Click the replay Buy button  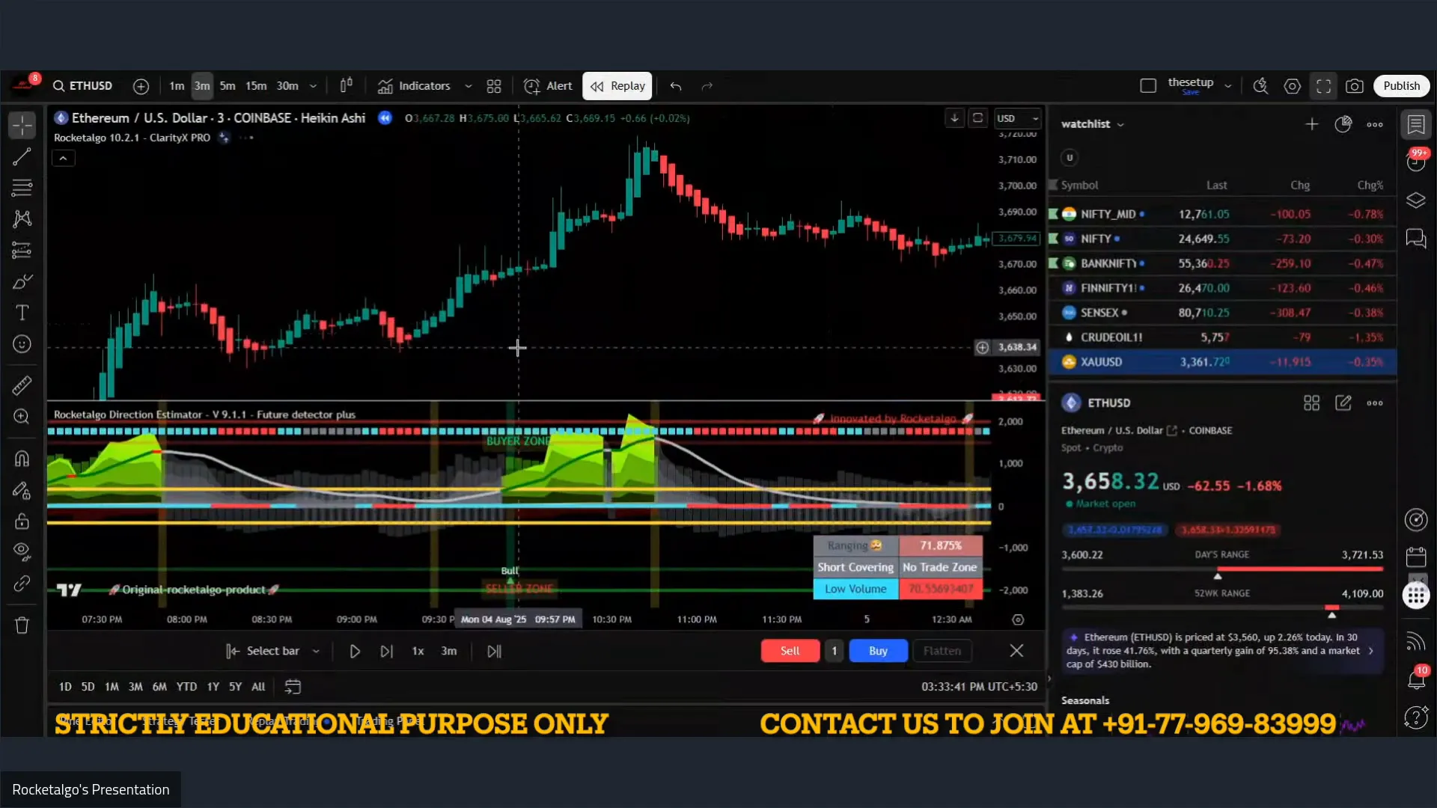click(x=878, y=651)
